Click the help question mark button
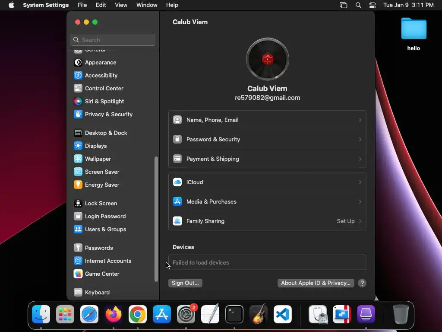This screenshot has width=442, height=332. 362,283
